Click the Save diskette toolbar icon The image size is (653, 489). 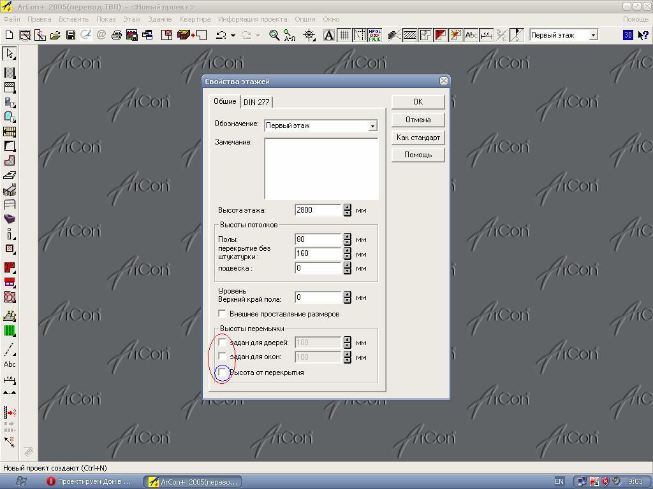click(x=71, y=36)
